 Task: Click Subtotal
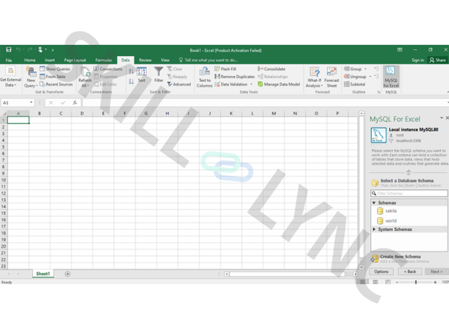[x=355, y=84]
